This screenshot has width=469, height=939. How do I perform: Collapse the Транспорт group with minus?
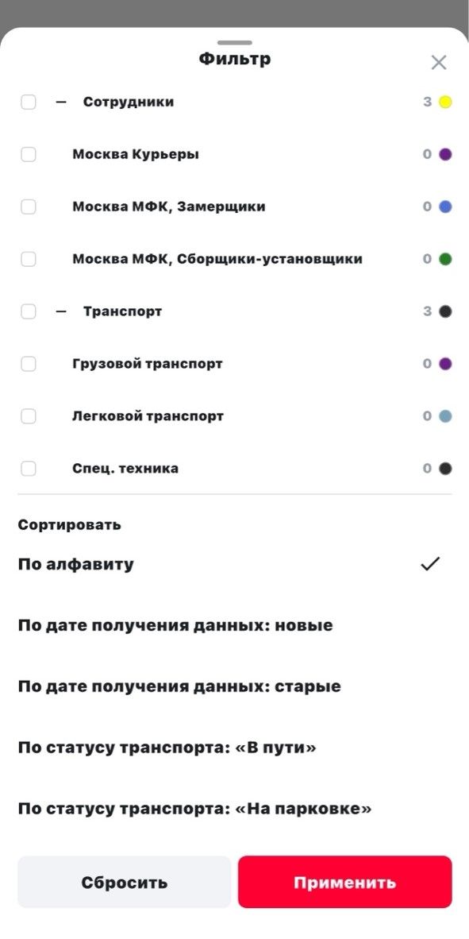click(x=60, y=311)
